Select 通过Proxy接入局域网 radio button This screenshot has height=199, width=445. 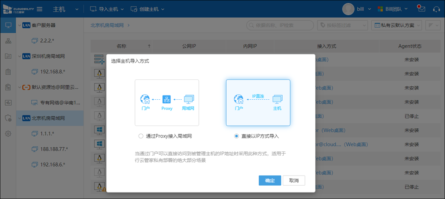[x=141, y=136]
